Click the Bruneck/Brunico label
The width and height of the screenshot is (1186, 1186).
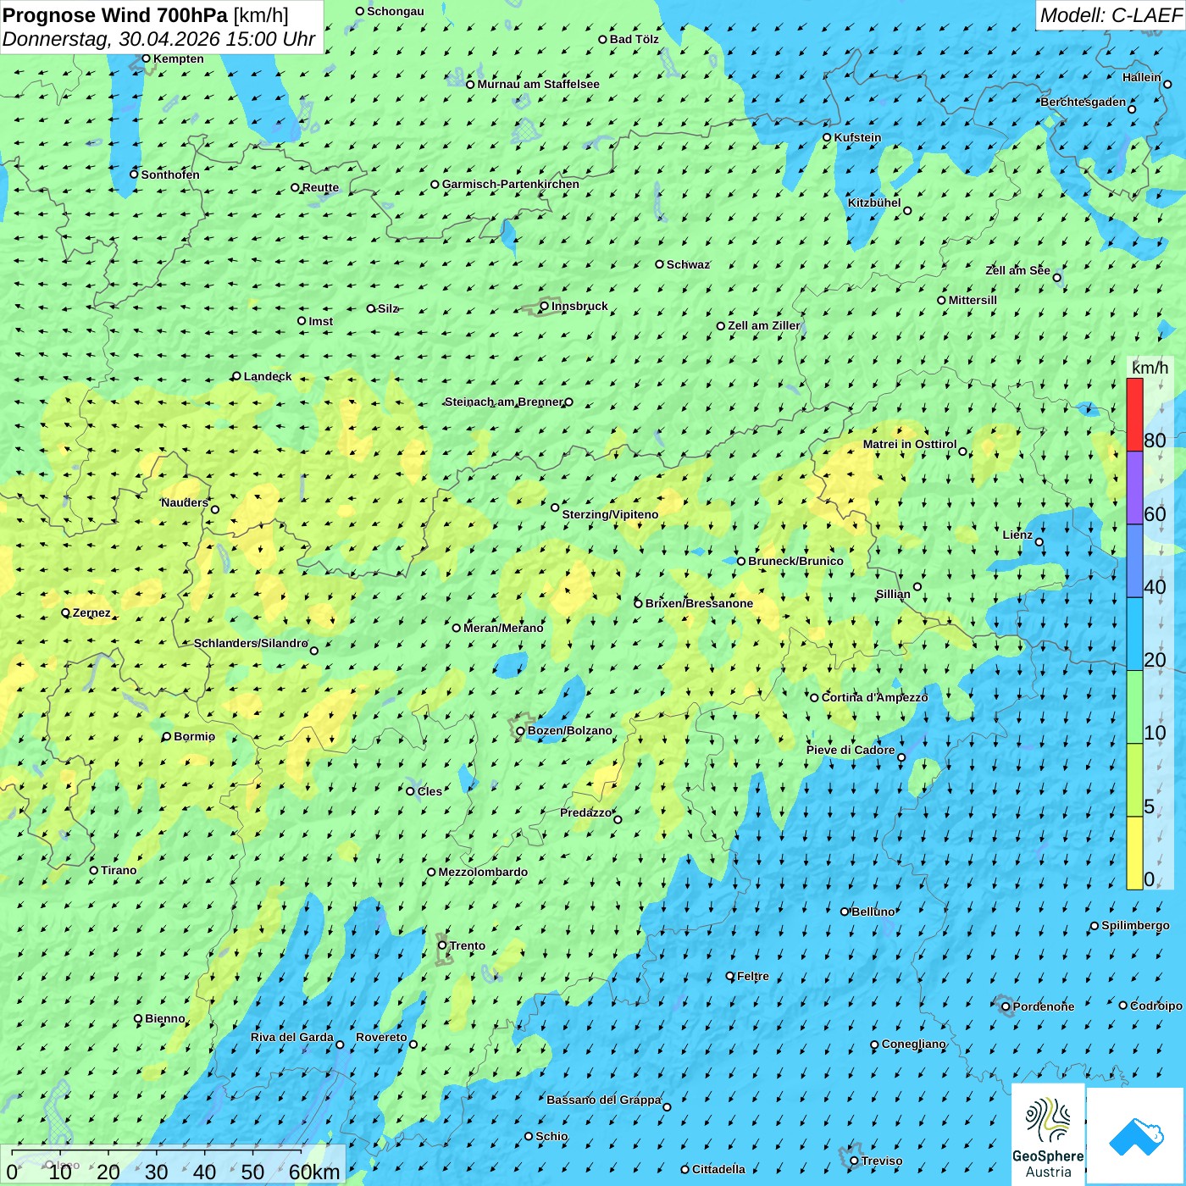(x=795, y=561)
